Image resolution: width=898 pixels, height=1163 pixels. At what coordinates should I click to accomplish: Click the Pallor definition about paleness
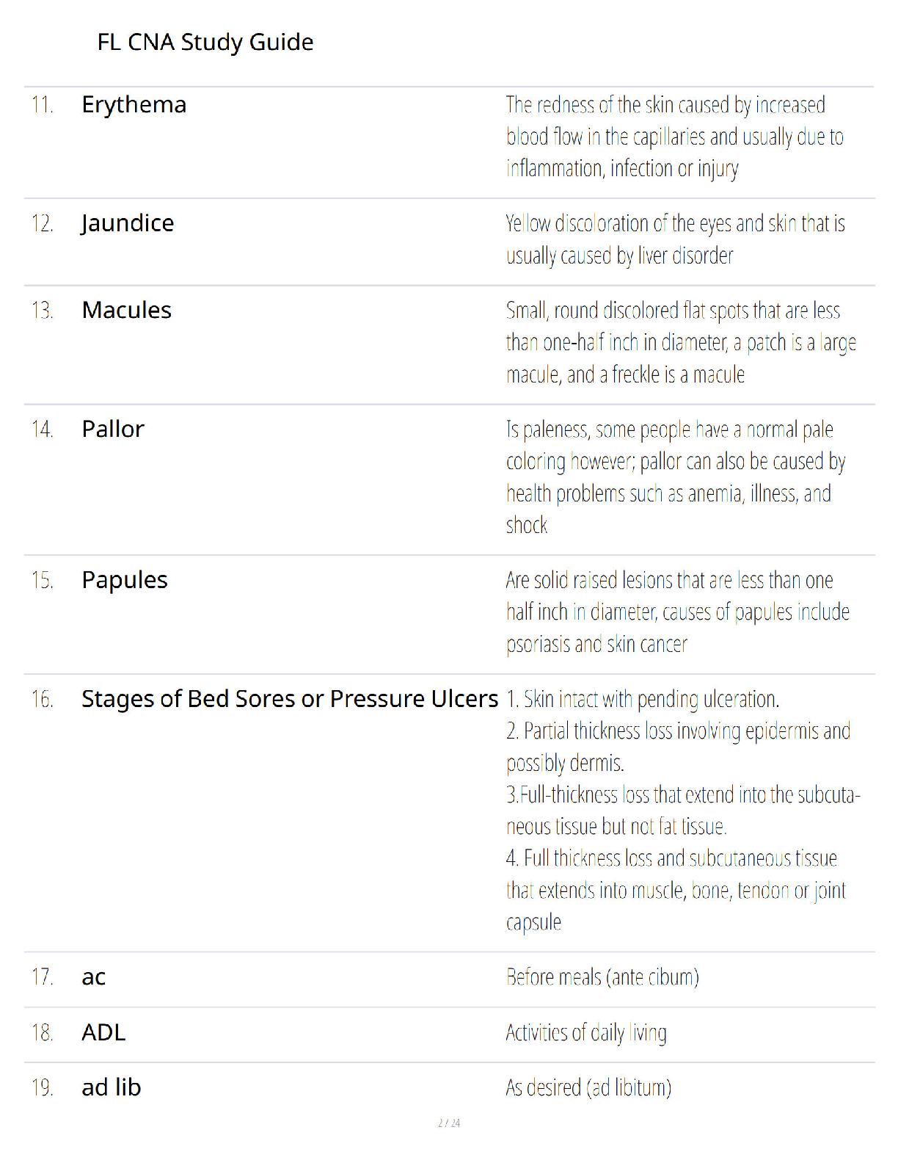pos(676,477)
